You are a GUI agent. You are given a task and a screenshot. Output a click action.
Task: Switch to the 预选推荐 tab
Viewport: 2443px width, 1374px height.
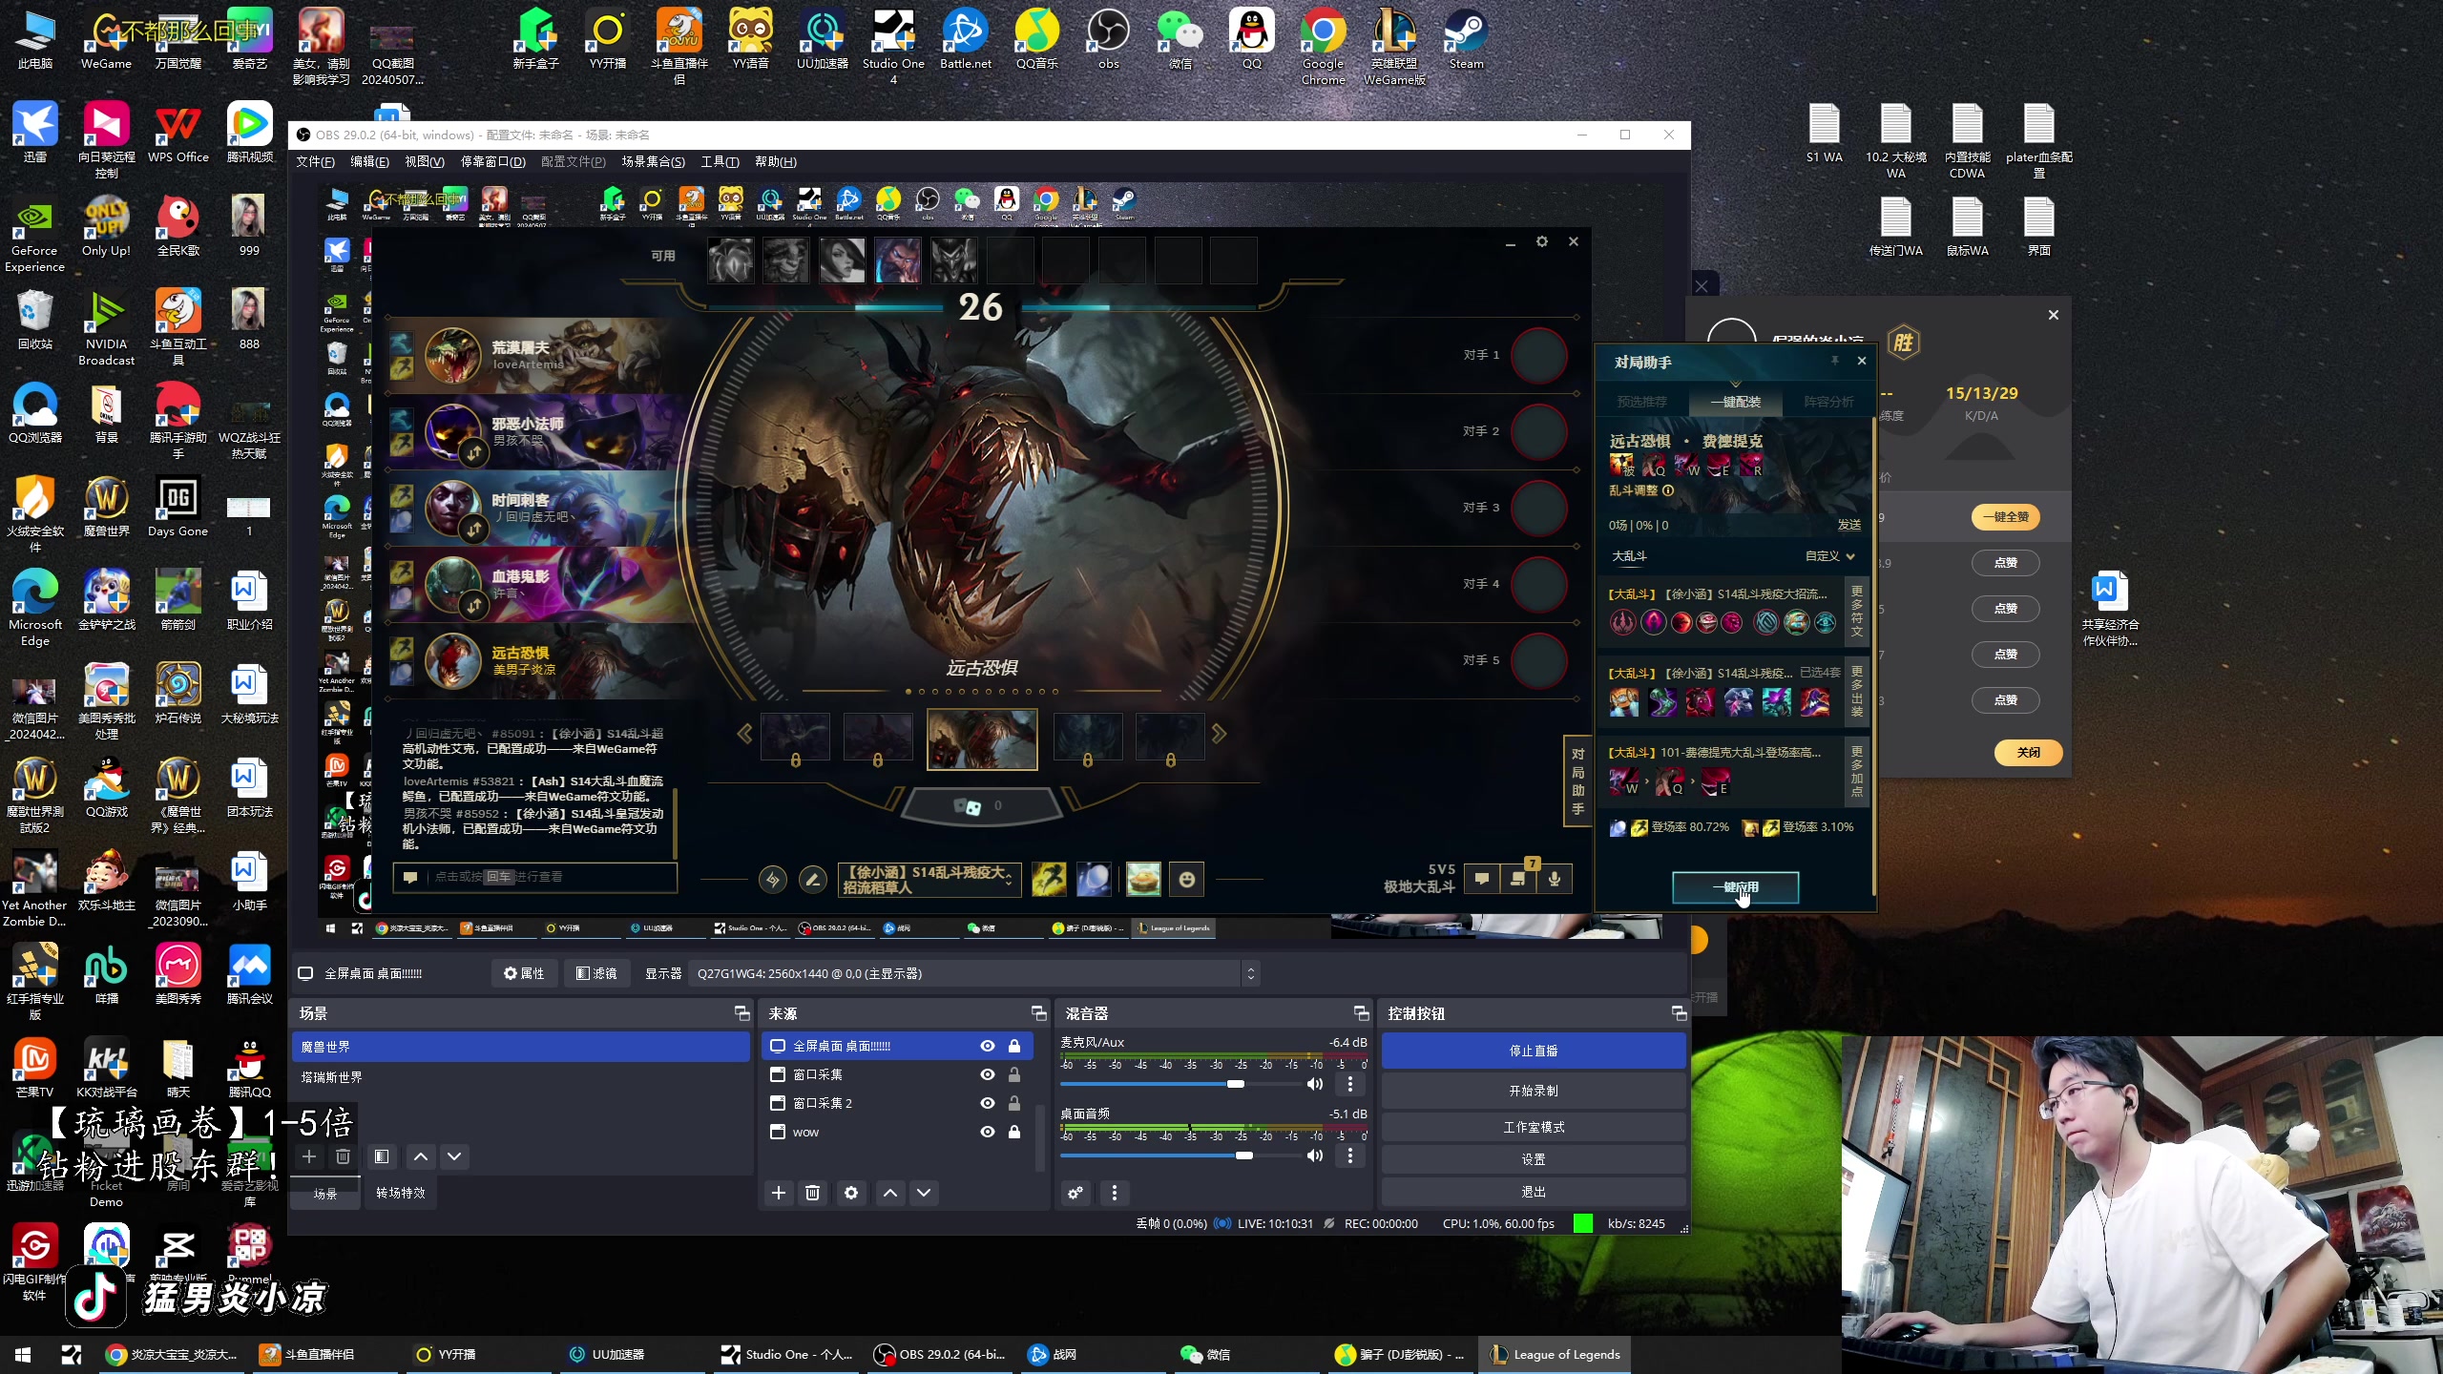(x=1641, y=402)
